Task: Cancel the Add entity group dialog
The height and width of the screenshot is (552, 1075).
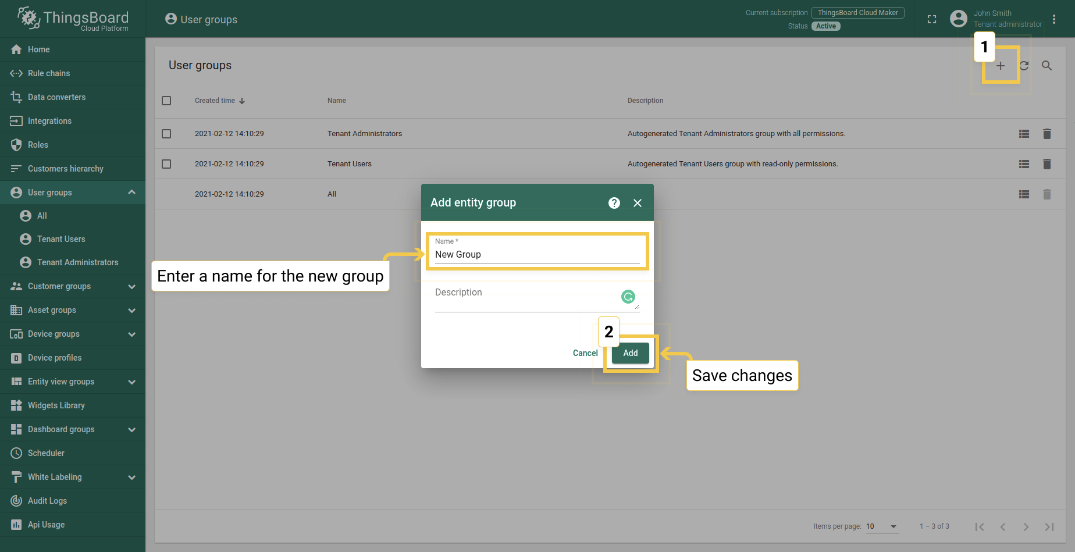Action: [585, 353]
